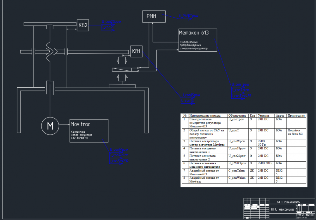The image size is (316, 220).
Task: Click the I_conTrs485 signal label
Action: click(x=241, y=96)
